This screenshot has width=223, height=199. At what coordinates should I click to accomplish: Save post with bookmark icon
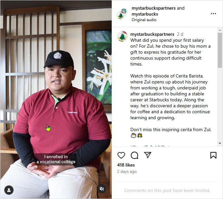(213, 155)
